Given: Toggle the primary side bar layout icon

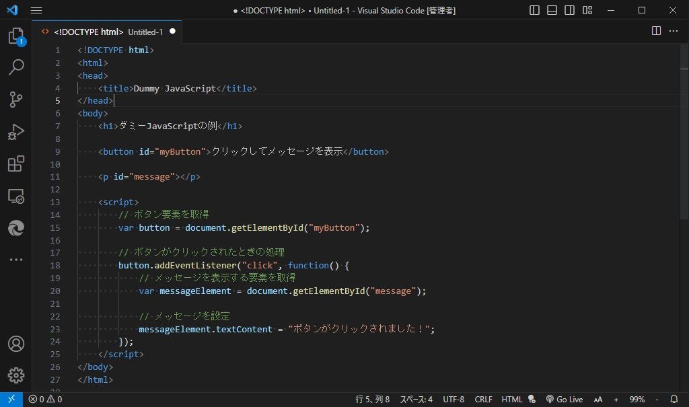Looking at the screenshot, I should point(534,10).
